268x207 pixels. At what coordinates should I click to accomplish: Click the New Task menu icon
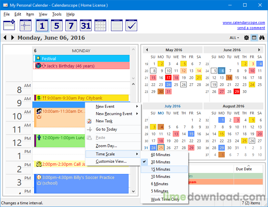[89, 121]
